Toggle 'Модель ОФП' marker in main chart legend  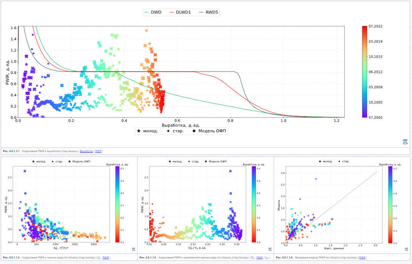[x=209, y=131]
